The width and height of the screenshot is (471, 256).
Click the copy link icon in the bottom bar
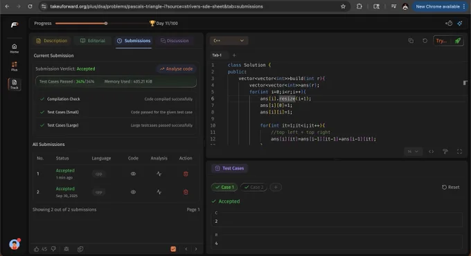click(x=80, y=249)
